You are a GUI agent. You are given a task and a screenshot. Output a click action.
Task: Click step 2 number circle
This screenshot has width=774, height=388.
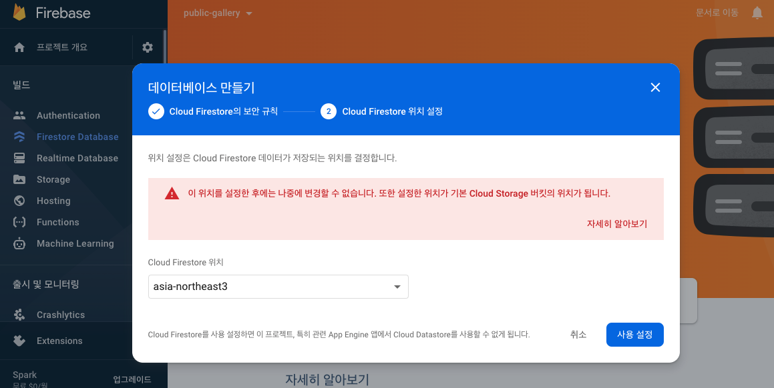pos(329,111)
